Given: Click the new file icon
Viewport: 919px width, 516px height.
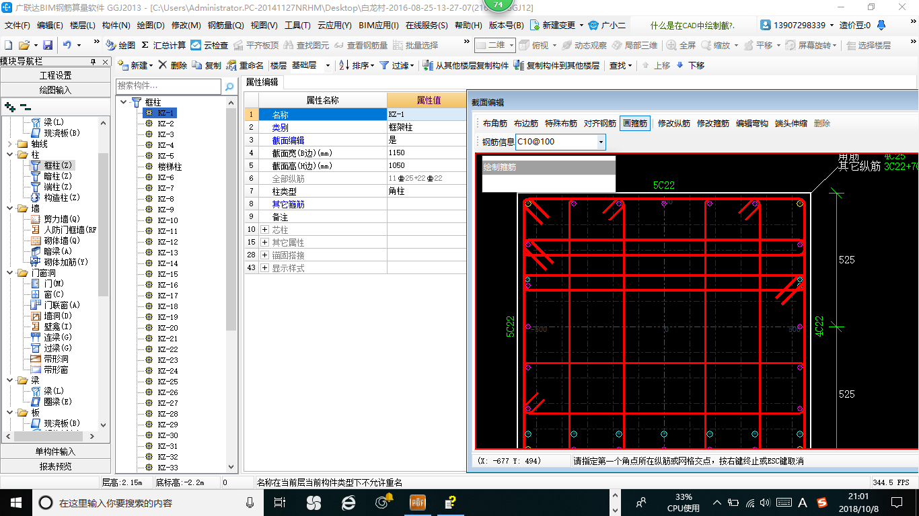Looking at the screenshot, I should 9,45.
